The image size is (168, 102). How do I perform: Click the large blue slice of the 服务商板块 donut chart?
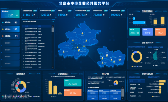[x=23, y=90]
